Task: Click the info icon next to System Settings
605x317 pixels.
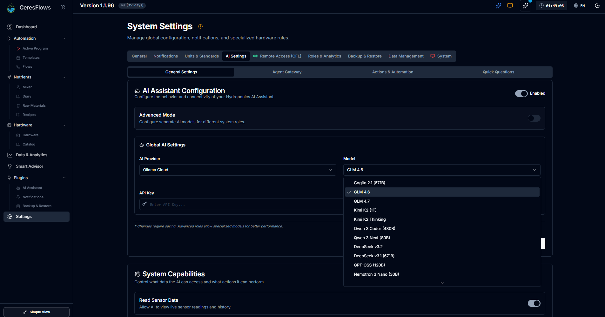Action: click(200, 26)
